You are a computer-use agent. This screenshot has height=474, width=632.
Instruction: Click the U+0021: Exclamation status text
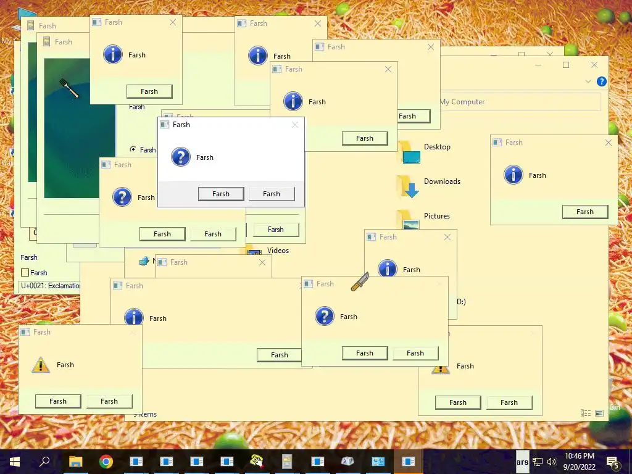(x=51, y=286)
